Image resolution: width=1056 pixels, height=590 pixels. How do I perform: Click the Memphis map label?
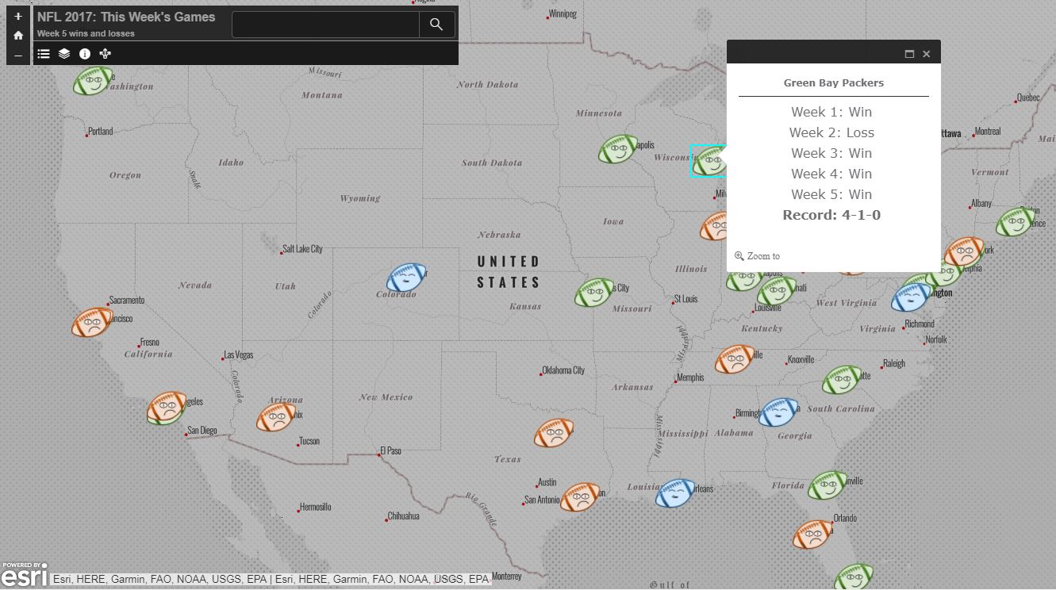[x=690, y=377]
